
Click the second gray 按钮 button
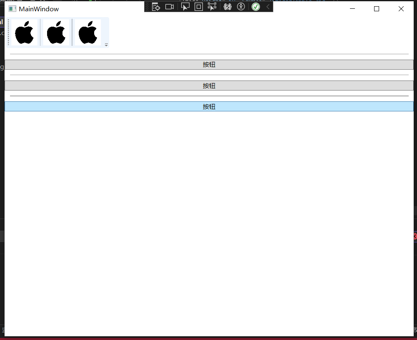(209, 86)
